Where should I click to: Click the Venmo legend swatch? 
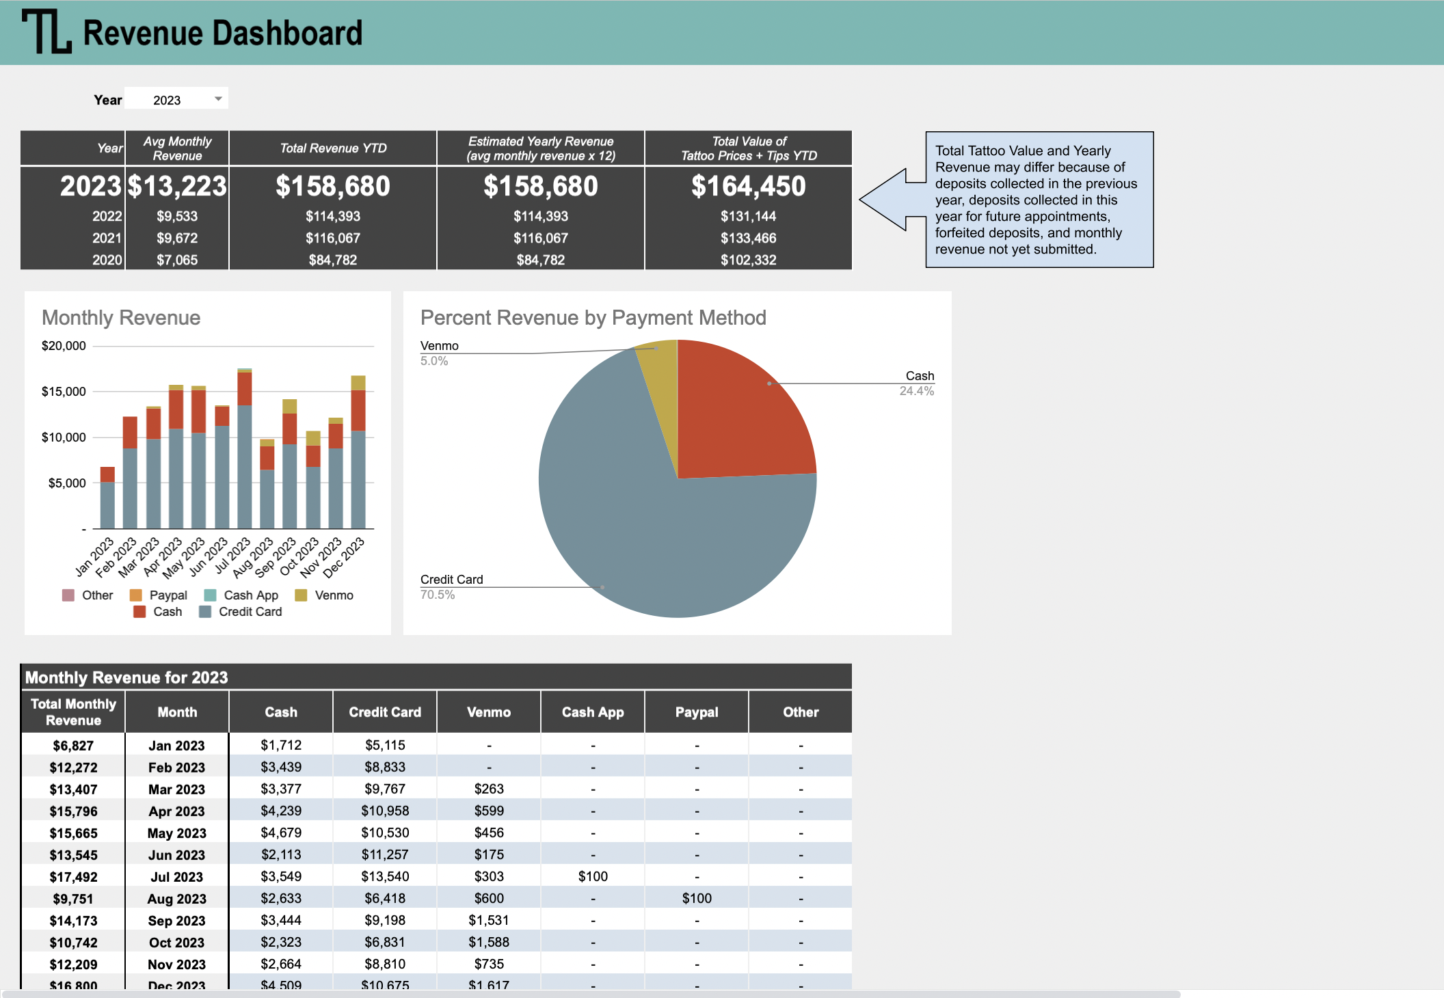tap(301, 595)
